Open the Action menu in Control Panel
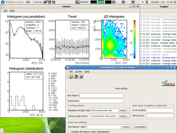 [x=79, y=72]
